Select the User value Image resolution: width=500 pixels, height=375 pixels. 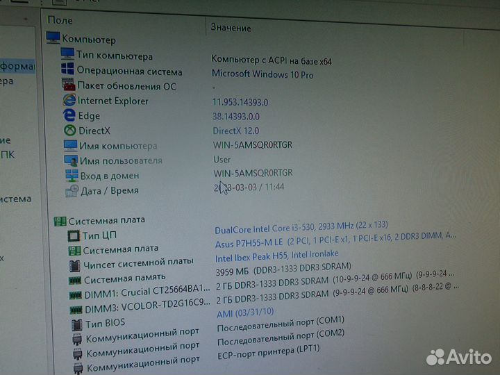coord(222,159)
